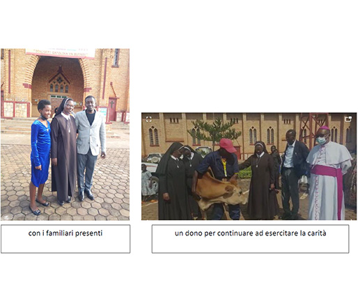Screen dimensions: 358x303
Task: Select the 'con i familiari presenti' caption text
Action: click(65, 233)
